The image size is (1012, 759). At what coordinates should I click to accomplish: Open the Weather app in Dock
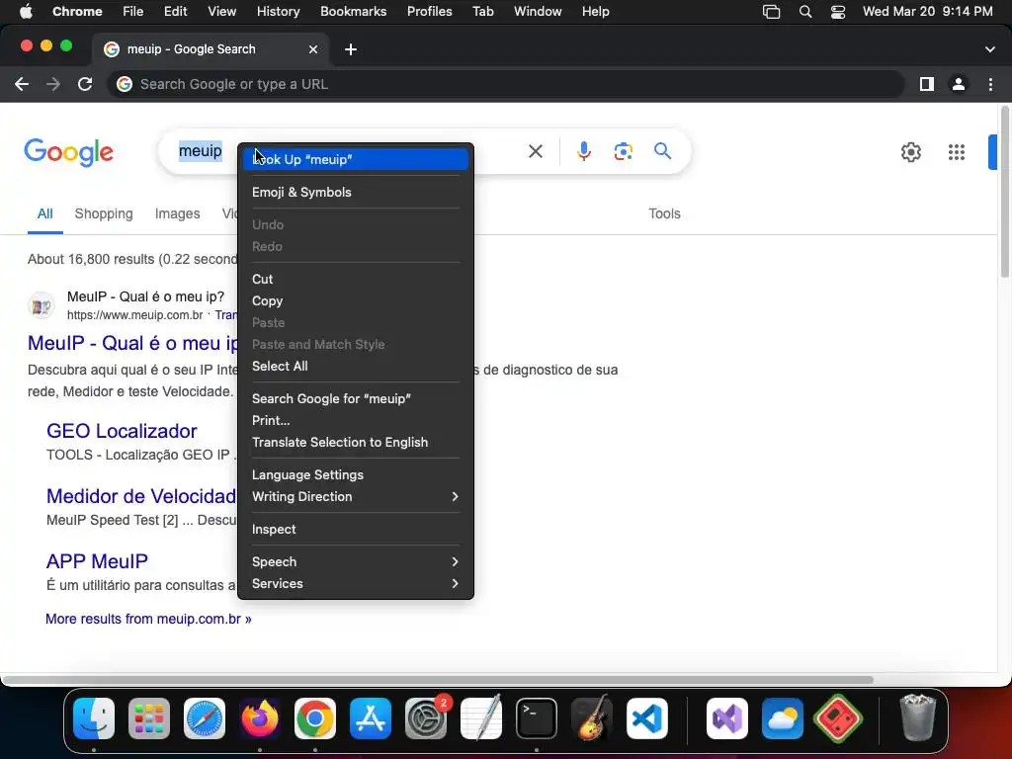[783, 718]
